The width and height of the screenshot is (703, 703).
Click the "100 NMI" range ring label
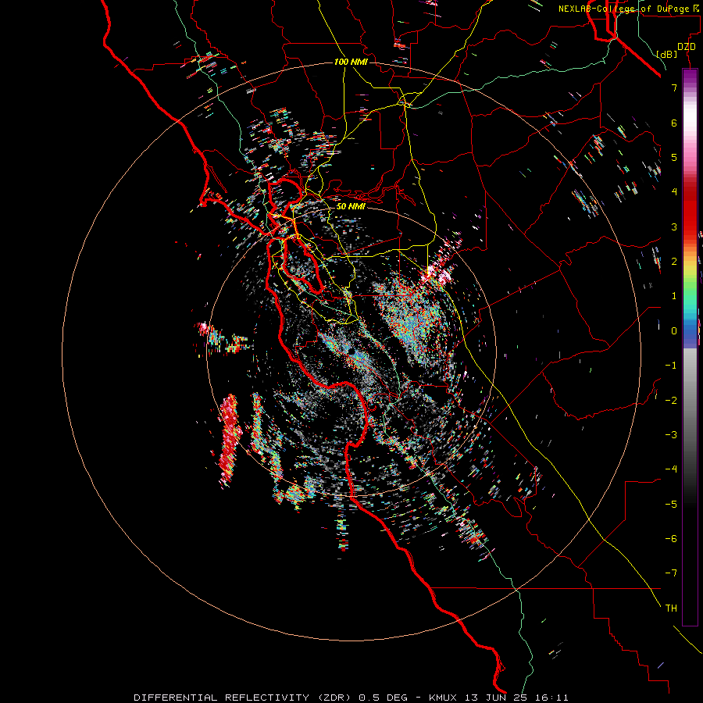tap(351, 62)
